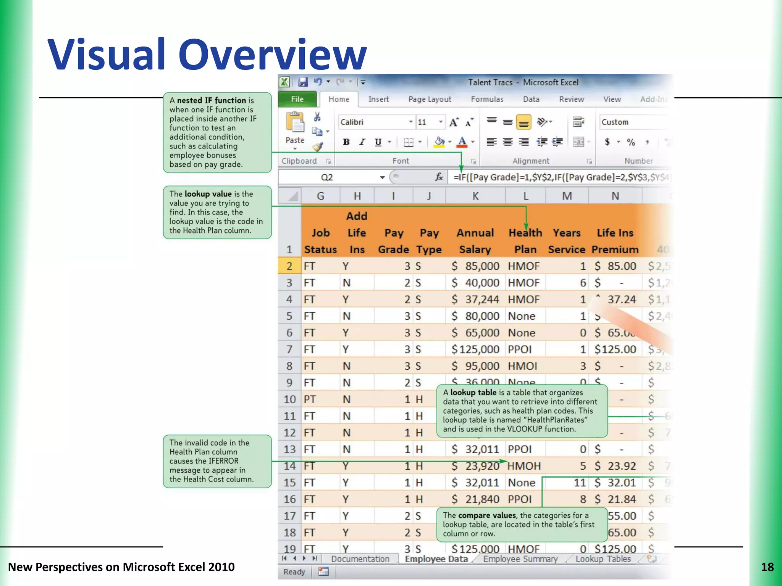Select column K header
Screen dimensions: 782x586
[475, 196]
